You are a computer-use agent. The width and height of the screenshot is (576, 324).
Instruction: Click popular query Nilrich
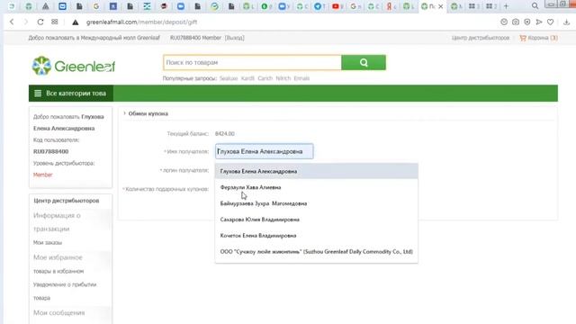[283, 78]
